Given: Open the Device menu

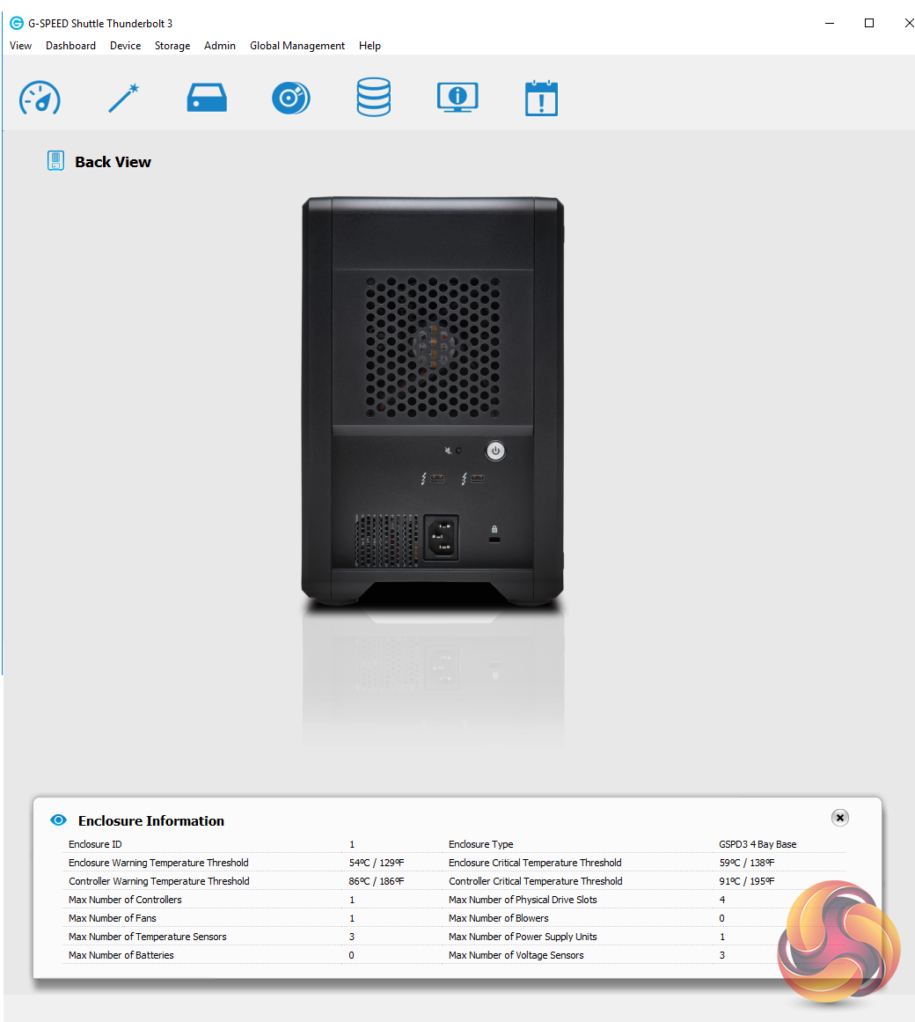Looking at the screenshot, I should [x=125, y=46].
